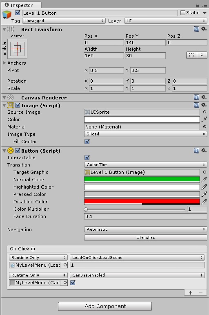Toggle Blueprint mode button in Rect Transform

191,55
